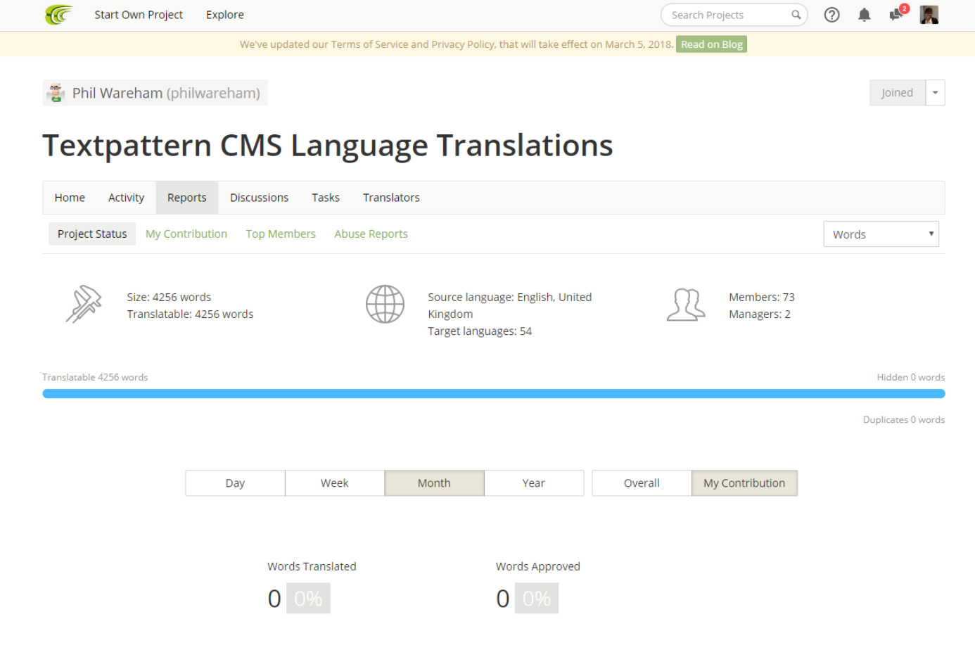Viewport: 975px width, 650px height.
Task: Click Phil Wareham's avatar icon
Action: pos(56,92)
